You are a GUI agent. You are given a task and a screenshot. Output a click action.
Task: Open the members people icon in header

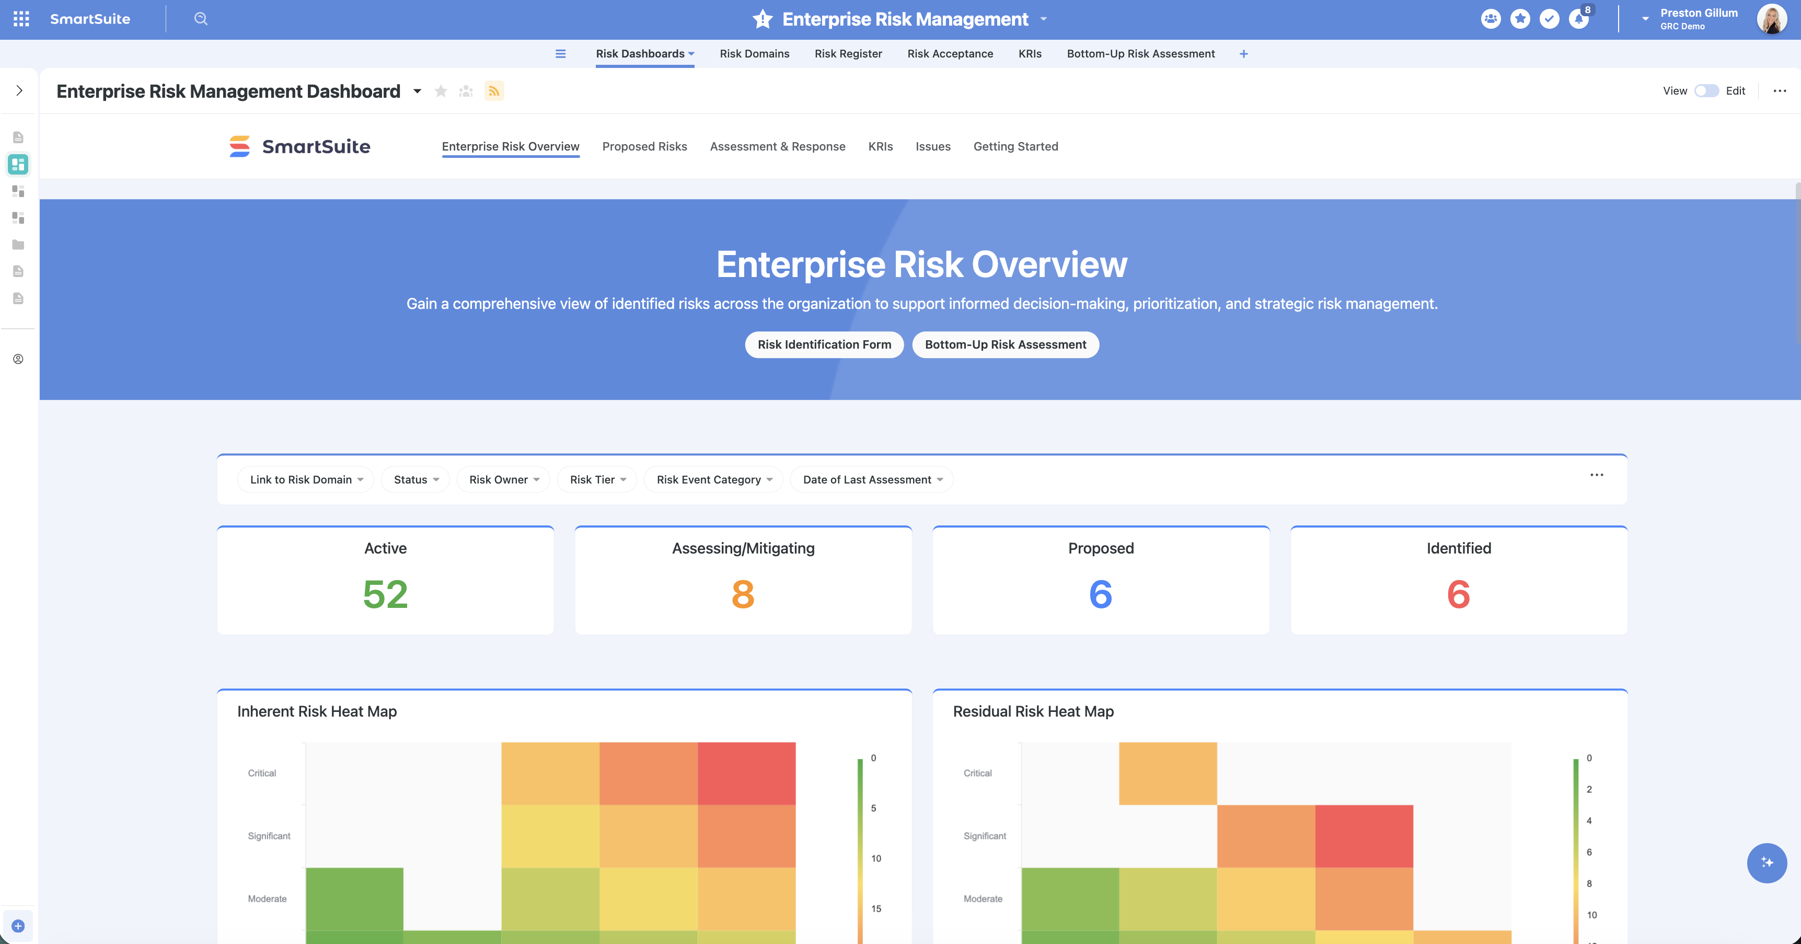click(1491, 19)
